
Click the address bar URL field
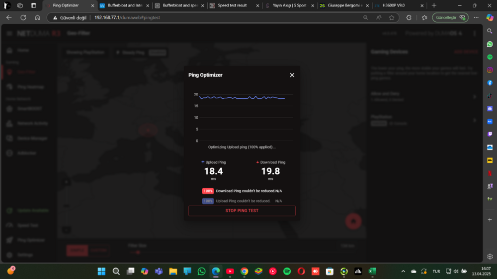(224, 17)
